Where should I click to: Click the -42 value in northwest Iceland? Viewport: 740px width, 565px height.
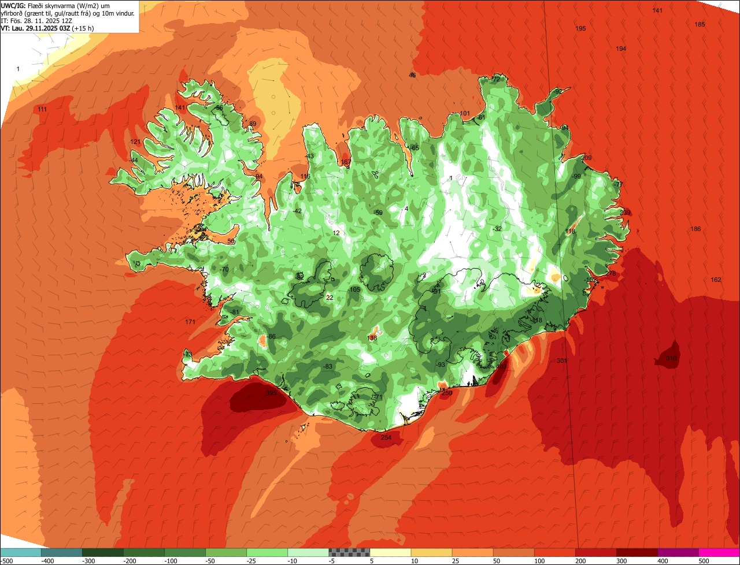297,211
